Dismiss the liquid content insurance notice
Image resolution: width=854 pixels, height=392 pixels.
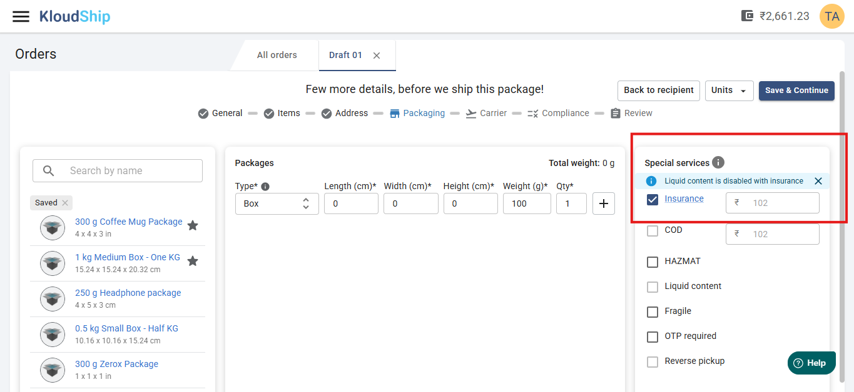[x=818, y=181]
